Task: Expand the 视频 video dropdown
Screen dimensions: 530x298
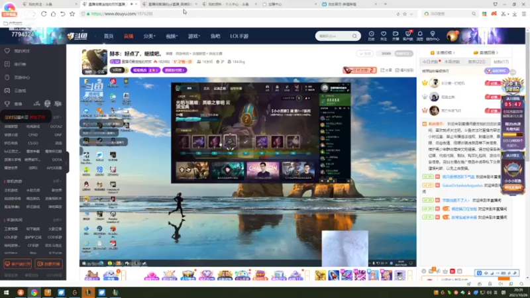Action: pyautogui.click(x=172, y=36)
